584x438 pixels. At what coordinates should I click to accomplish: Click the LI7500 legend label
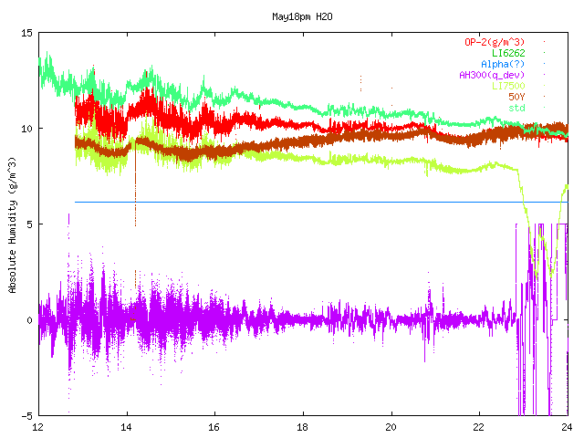(x=508, y=86)
